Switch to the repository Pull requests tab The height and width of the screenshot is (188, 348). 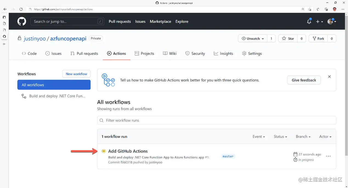pyautogui.click(x=84, y=53)
